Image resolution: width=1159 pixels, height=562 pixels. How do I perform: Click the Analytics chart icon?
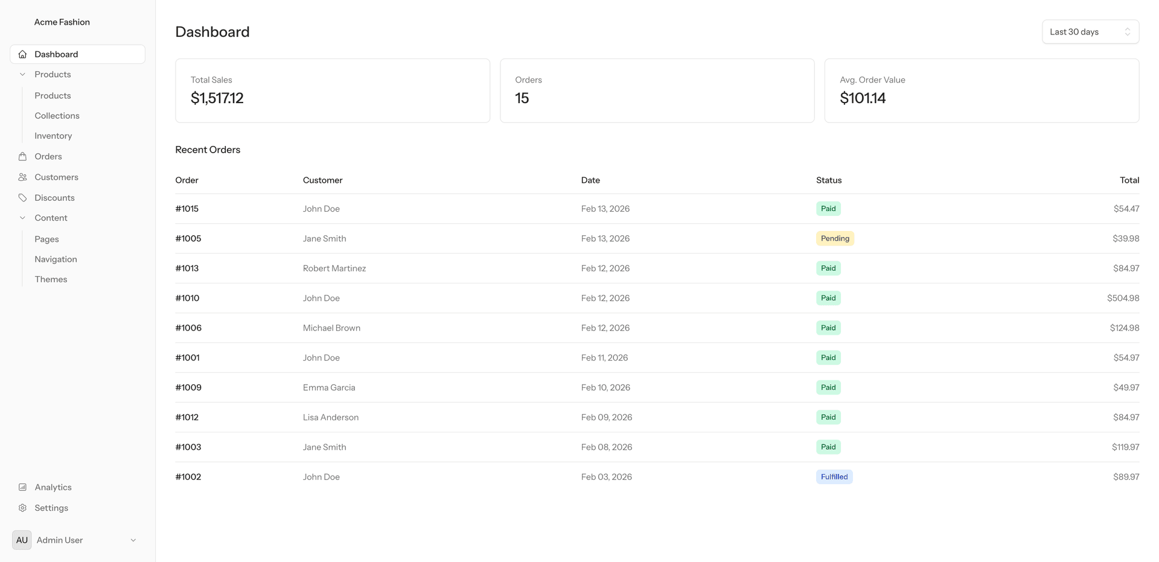click(x=22, y=487)
